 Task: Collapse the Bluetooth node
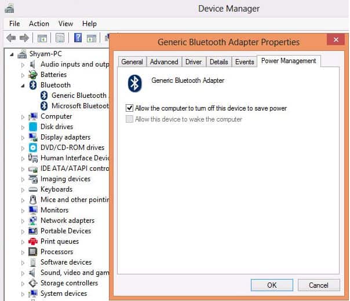coord(23,86)
